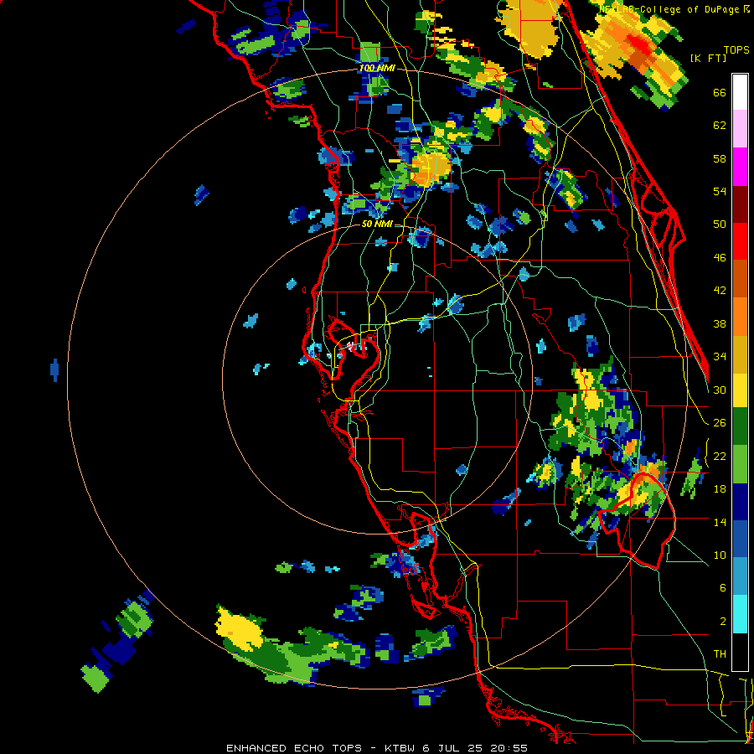
Task: Select the light pink legend color band
Action: coord(740,128)
